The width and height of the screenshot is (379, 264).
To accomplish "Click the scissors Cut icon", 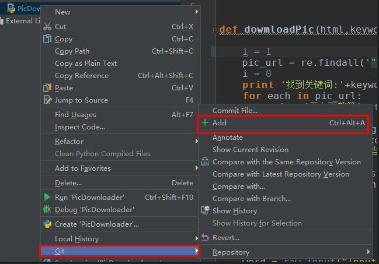I will (47, 26).
